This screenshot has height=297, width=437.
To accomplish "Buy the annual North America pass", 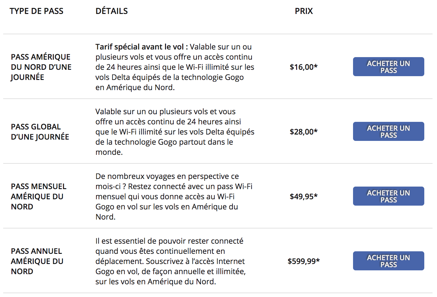I will 388,261.
